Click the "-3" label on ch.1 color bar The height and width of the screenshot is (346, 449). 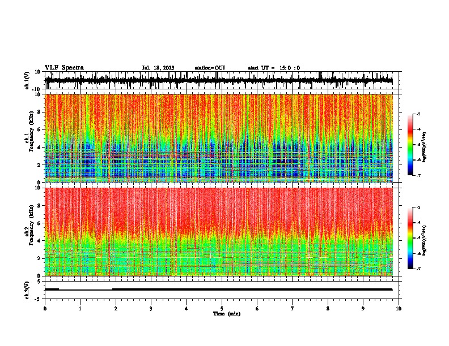click(x=418, y=114)
